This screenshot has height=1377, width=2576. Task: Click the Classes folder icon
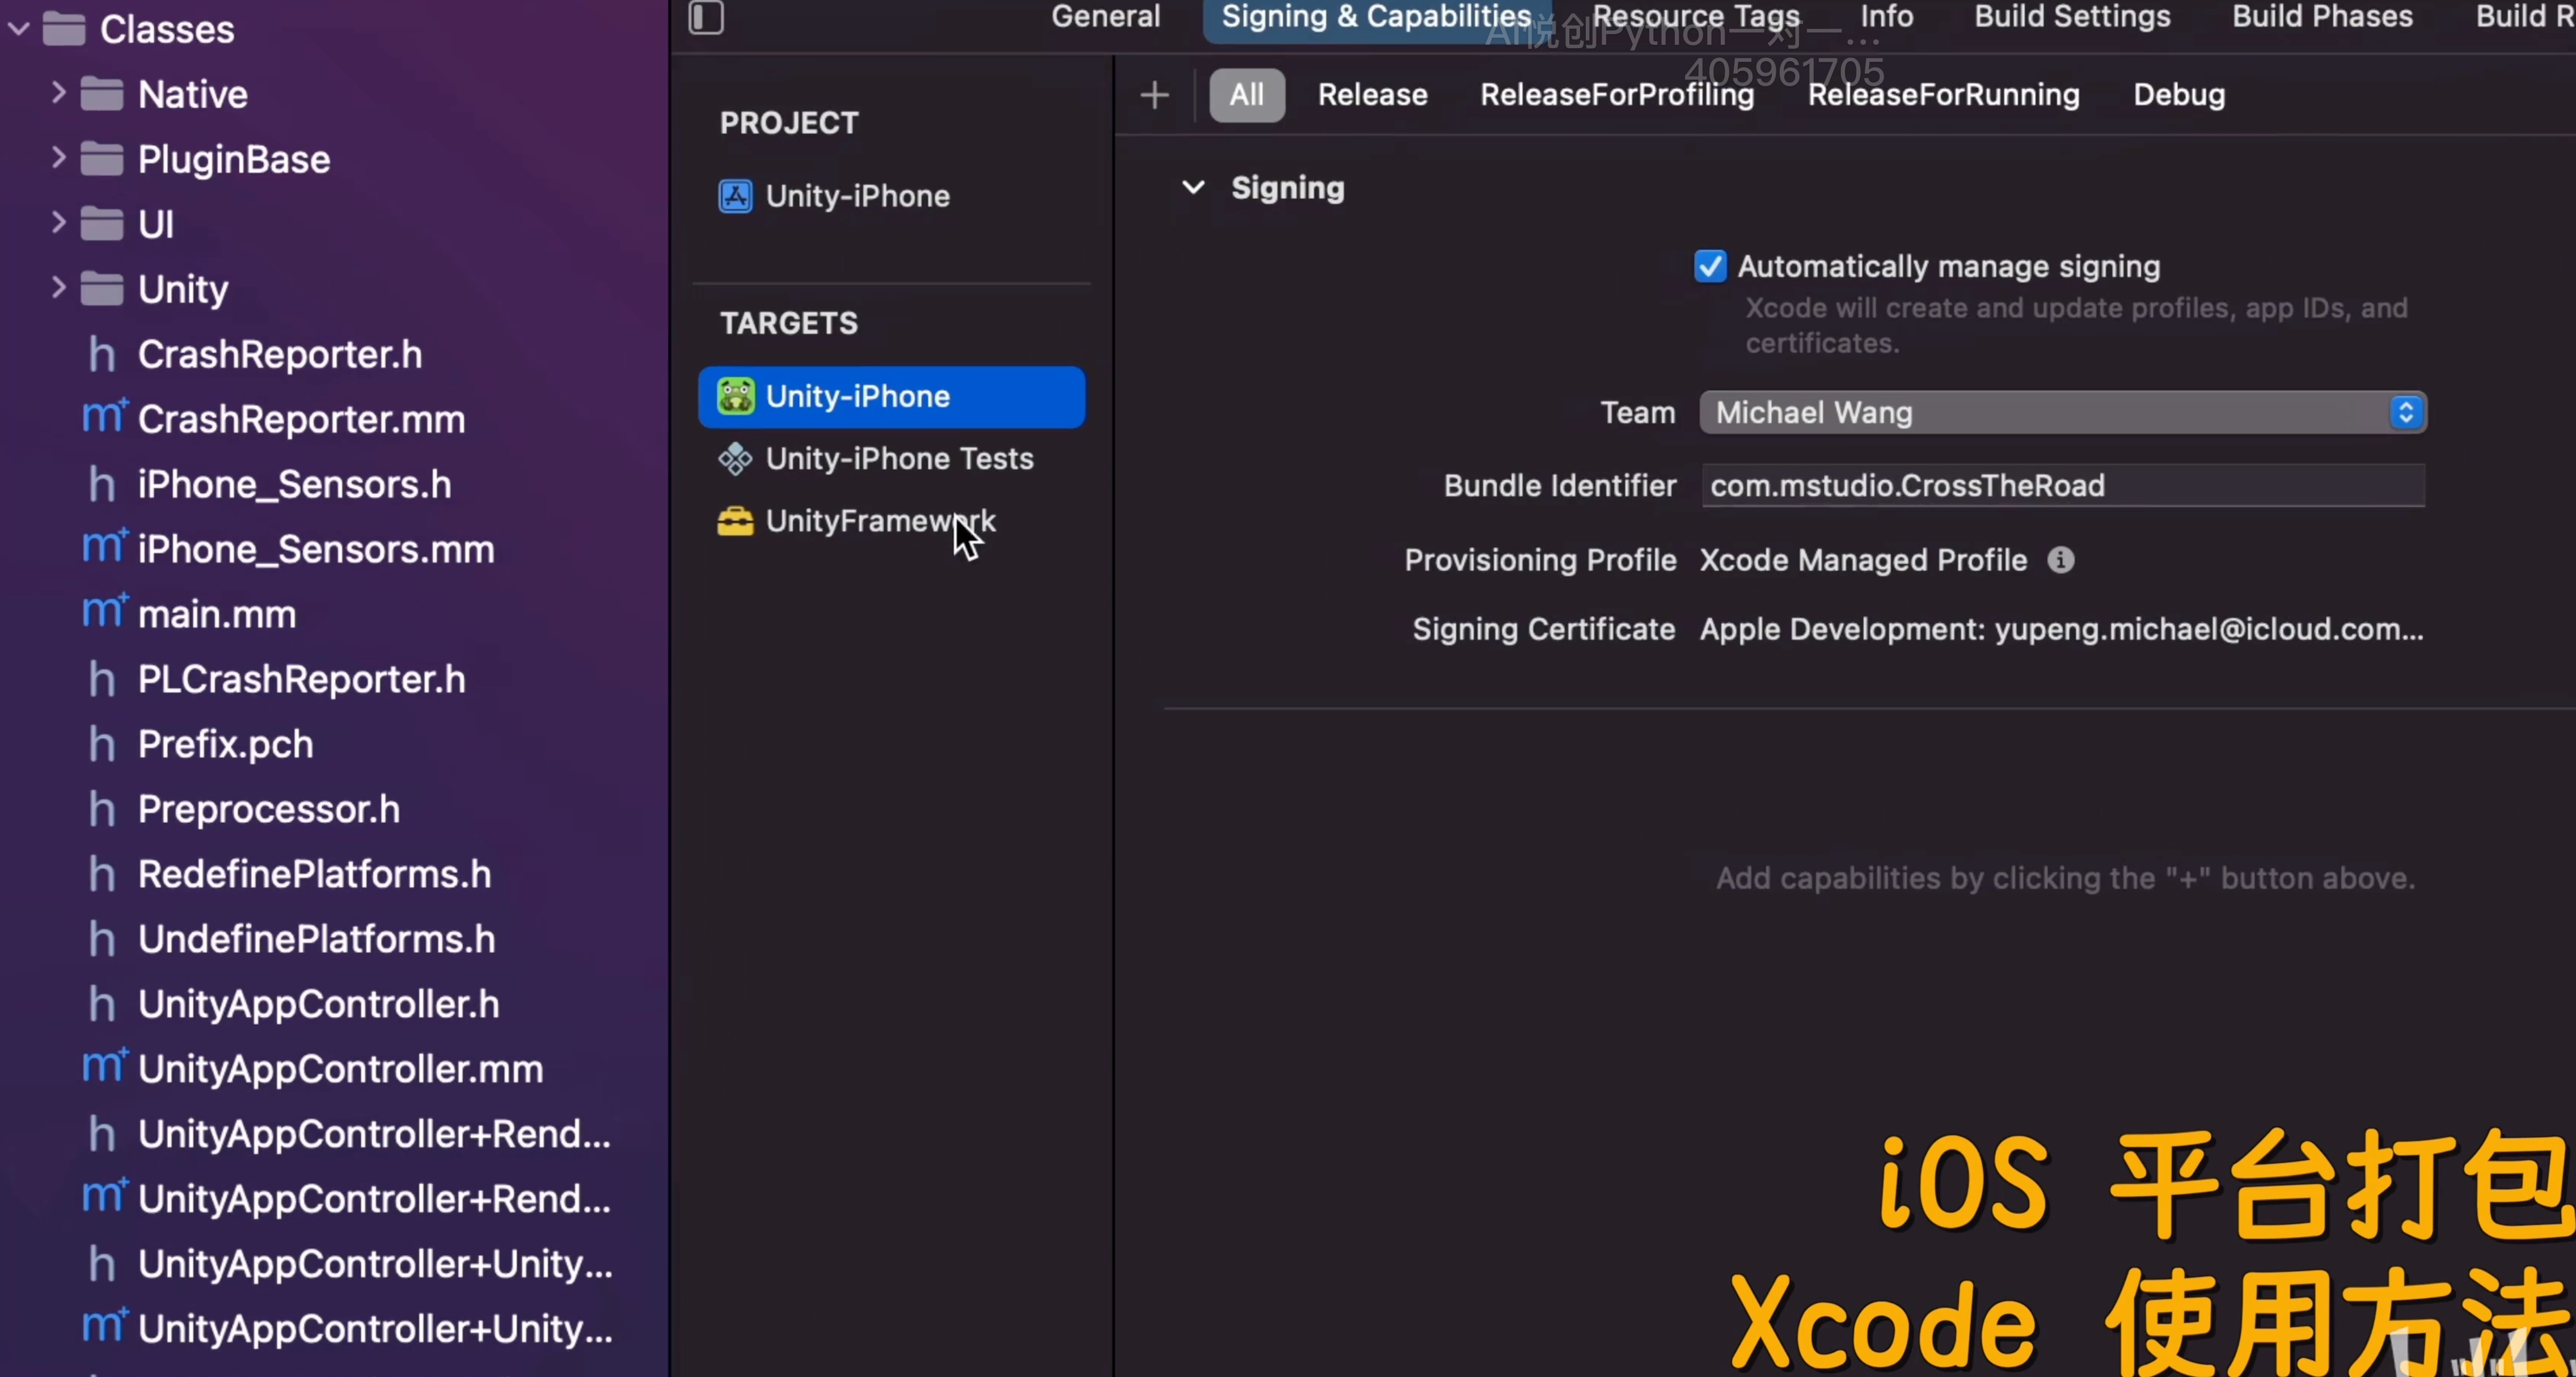click(x=64, y=29)
